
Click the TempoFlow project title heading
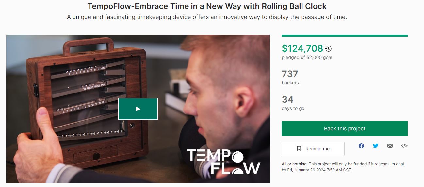click(207, 6)
